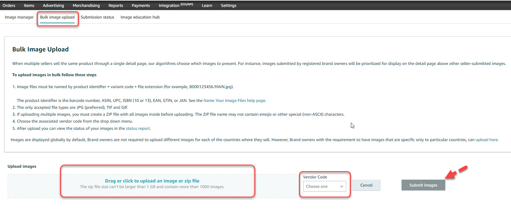
Task: Click the Submit images button
Action: (423, 185)
